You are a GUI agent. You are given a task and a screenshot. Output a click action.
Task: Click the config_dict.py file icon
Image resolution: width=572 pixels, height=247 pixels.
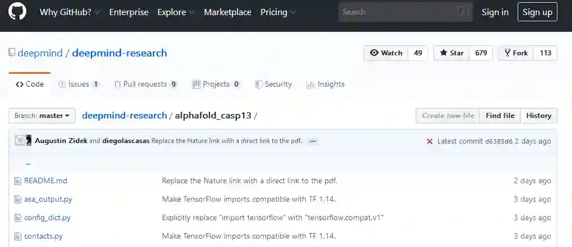[x=17, y=218]
